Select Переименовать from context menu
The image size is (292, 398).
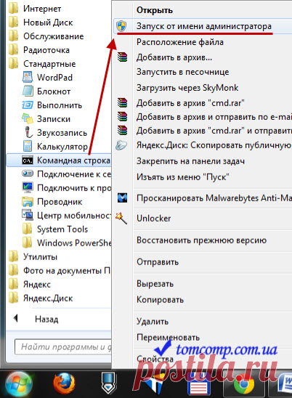pos(168,337)
